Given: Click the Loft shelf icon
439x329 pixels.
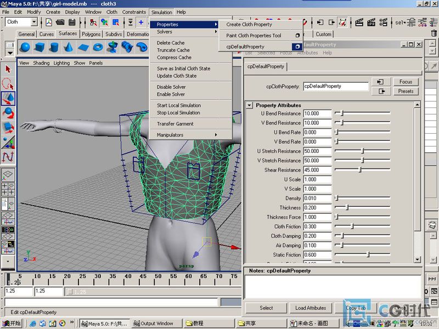Looking at the screenshot, I should 127,47.
